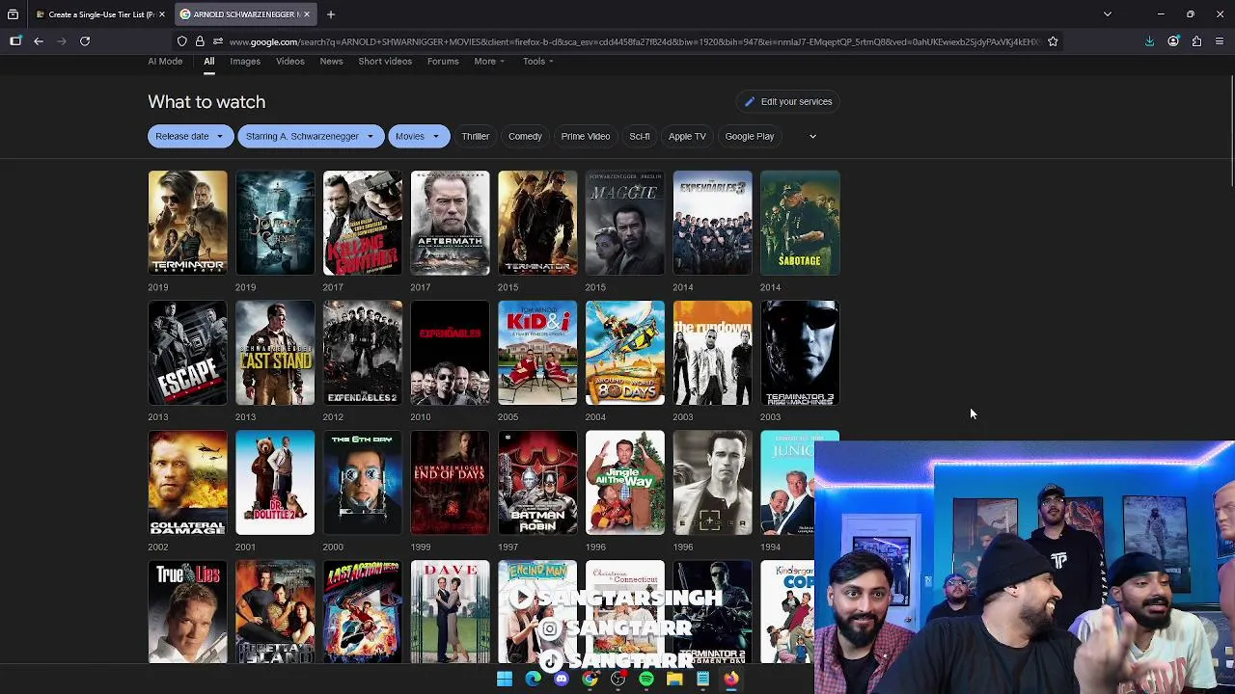This screenshot has width=1235, height=694.
Task: Open the Maggie 2015 poster
Action: click(625, 223)
